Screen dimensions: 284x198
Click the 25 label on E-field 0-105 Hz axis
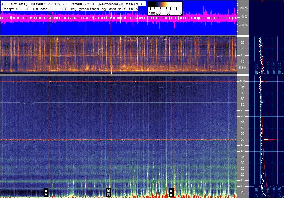point(242,169)
